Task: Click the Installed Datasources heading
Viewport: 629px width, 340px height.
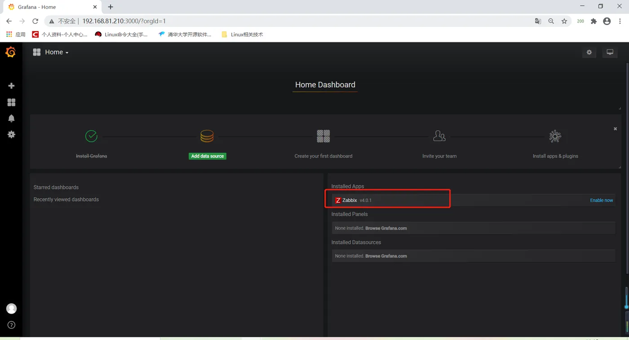Action: (x=356, y=242)
